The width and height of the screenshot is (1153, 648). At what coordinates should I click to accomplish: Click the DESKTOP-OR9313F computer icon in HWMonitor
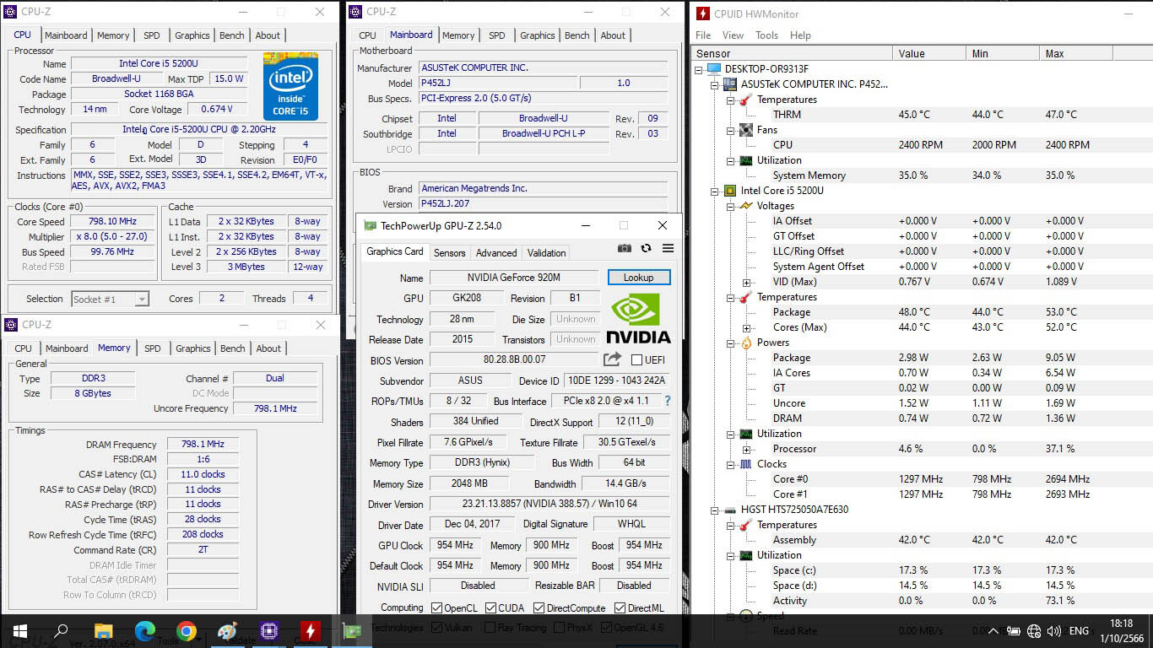(714, 68)
